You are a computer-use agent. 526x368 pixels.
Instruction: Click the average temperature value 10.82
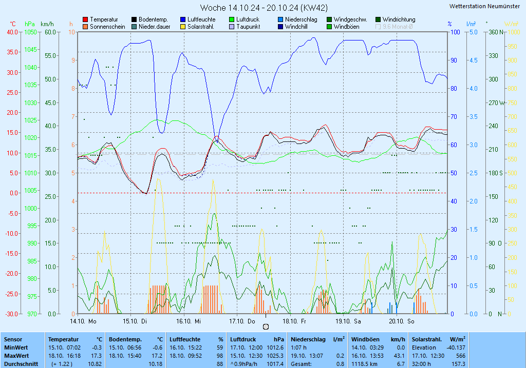click(x=95, y=364)
